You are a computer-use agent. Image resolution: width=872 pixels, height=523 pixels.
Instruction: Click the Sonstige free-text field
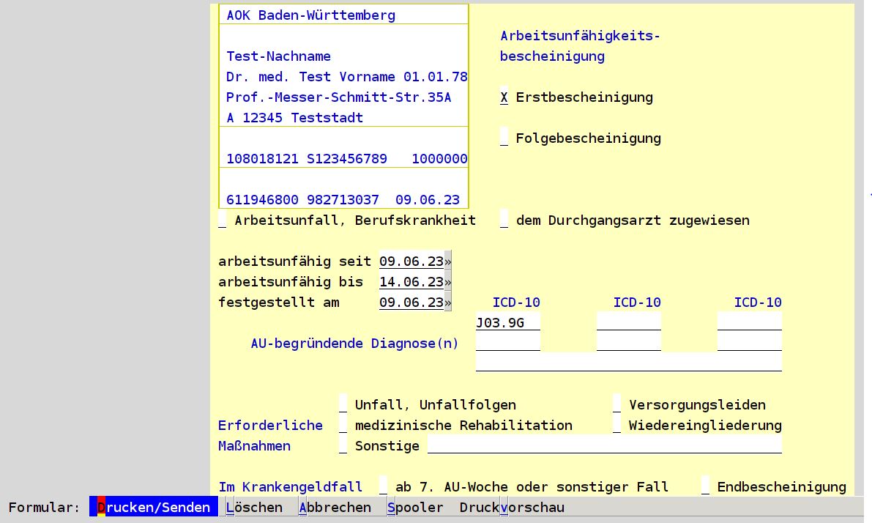(605, 445)
